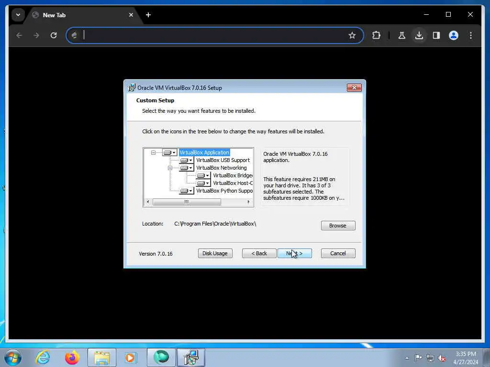This screenshot has height=367, width=490.
Task: Click the feature tree's right scroll arrow
Action: click(x=248, y=202)
